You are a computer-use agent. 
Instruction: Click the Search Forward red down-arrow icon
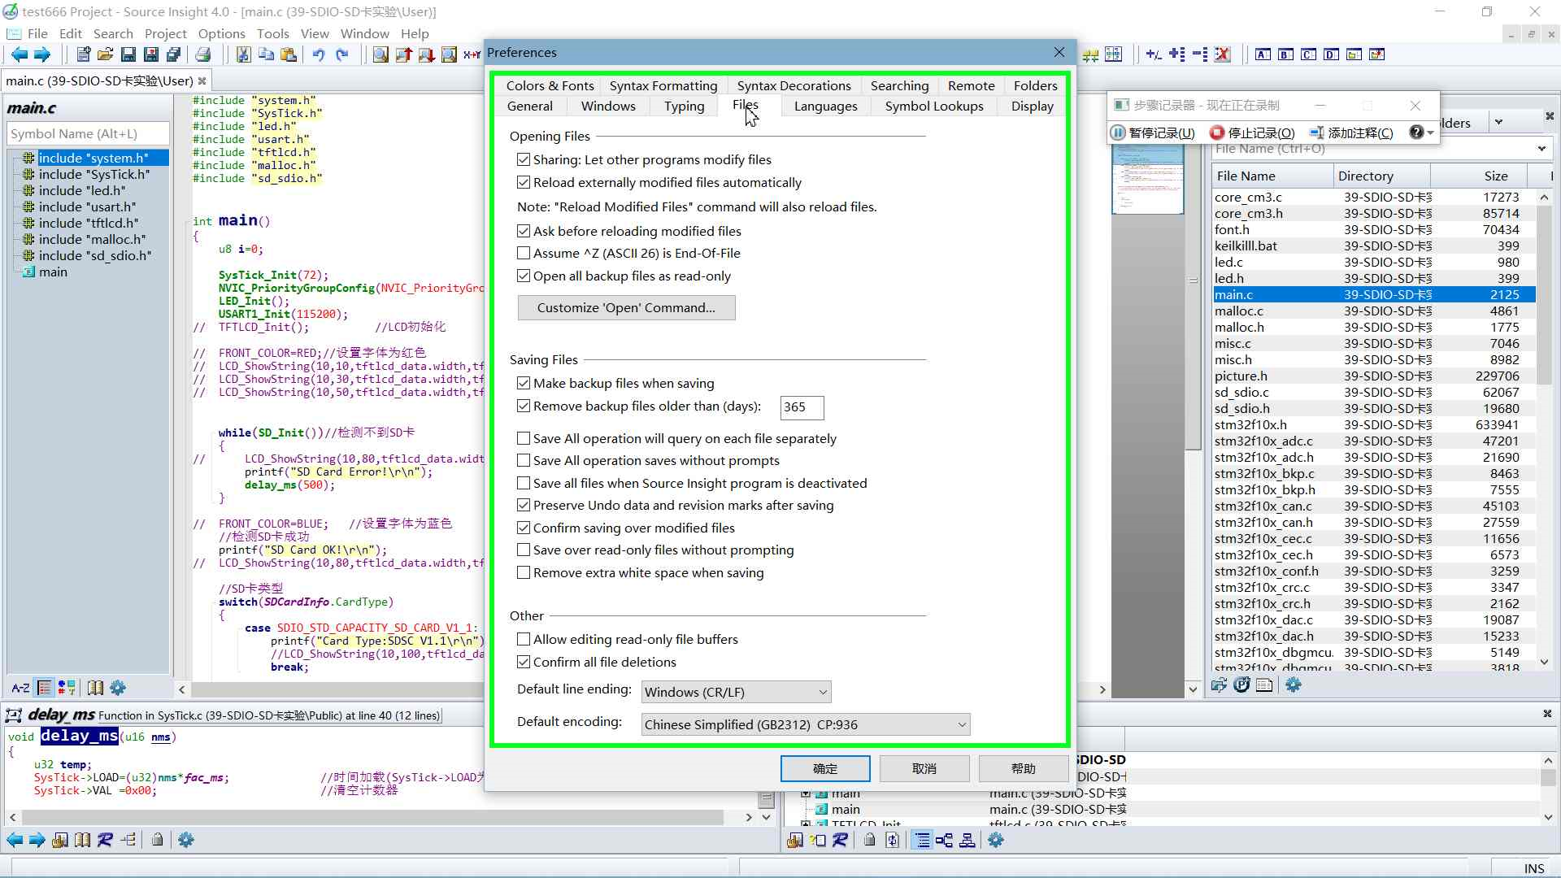pos(426,54)
